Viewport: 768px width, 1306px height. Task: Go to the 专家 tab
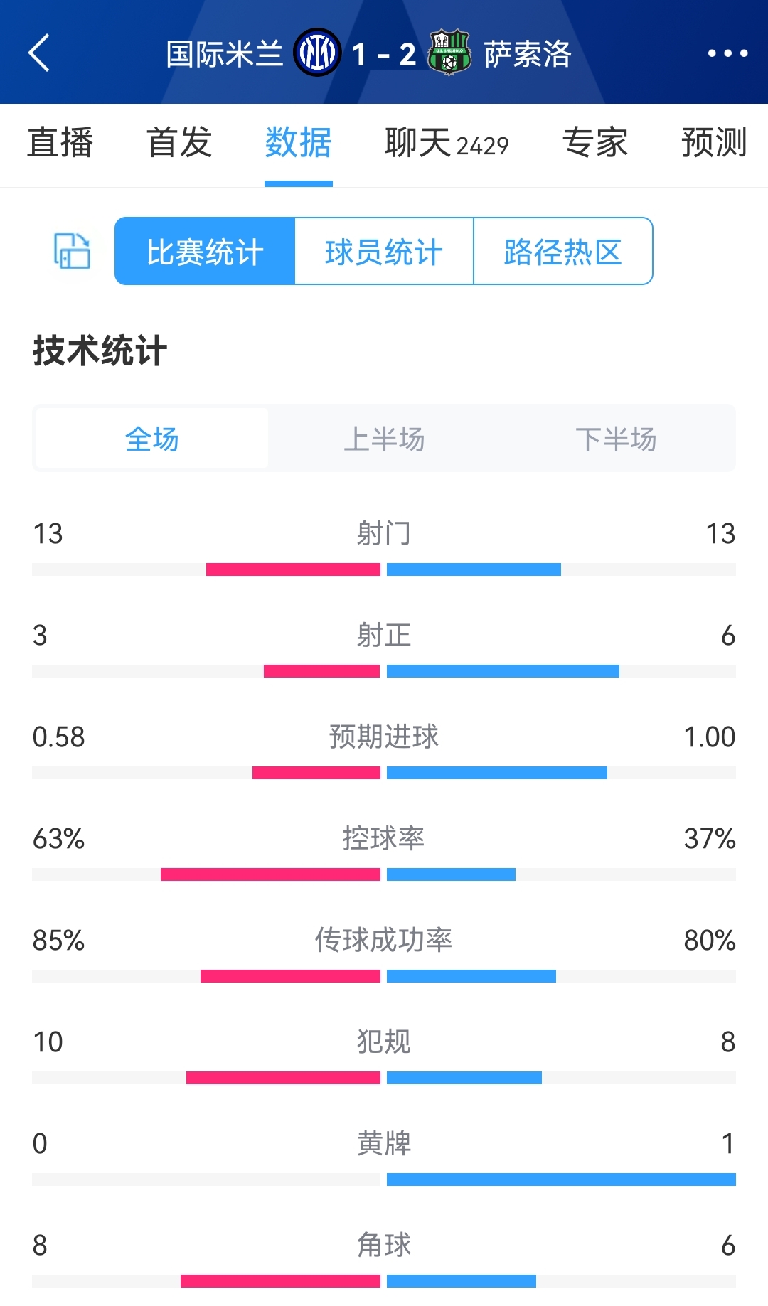pyautogui.click(x=595, y=143)
